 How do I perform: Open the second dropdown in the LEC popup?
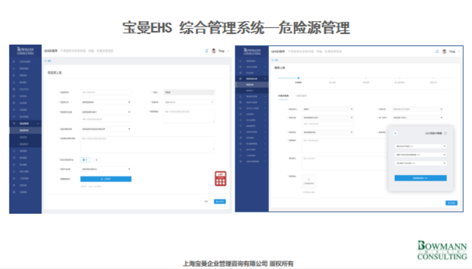click(x=420, y=155)
